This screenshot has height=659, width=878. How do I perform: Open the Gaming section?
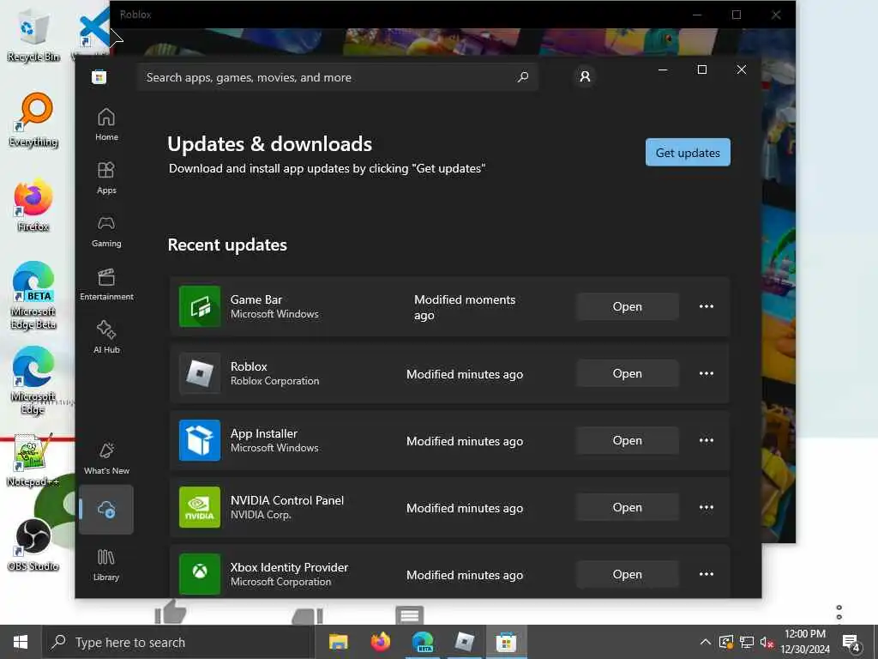106,231
